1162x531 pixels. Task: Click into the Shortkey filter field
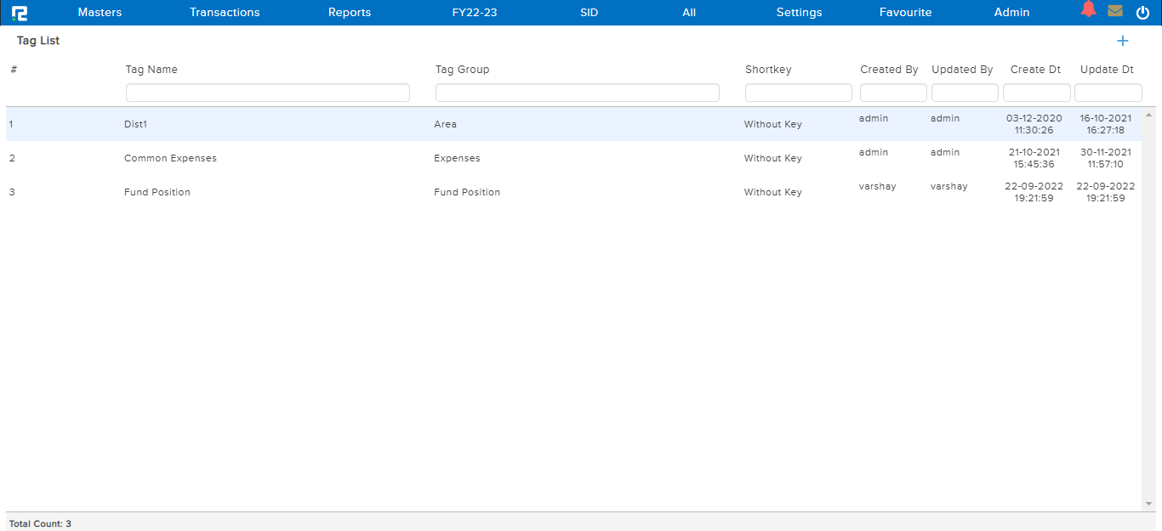pyautogui.click(x=798, y=92)
